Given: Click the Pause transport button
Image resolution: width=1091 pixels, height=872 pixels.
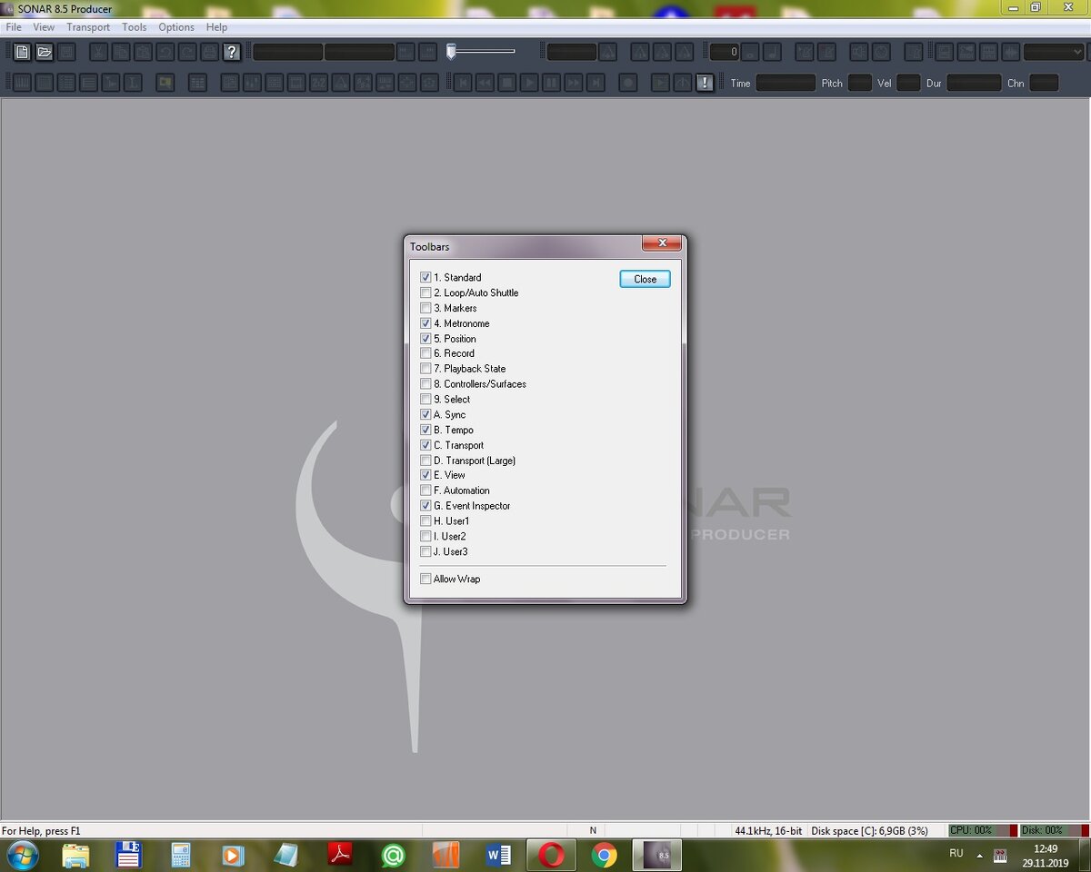Looking at the screenshot, I should [x=551, y=83].
